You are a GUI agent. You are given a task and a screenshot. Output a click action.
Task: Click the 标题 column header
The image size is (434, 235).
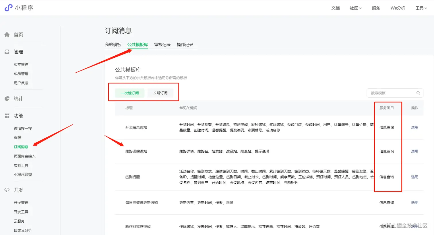point(129,108)
